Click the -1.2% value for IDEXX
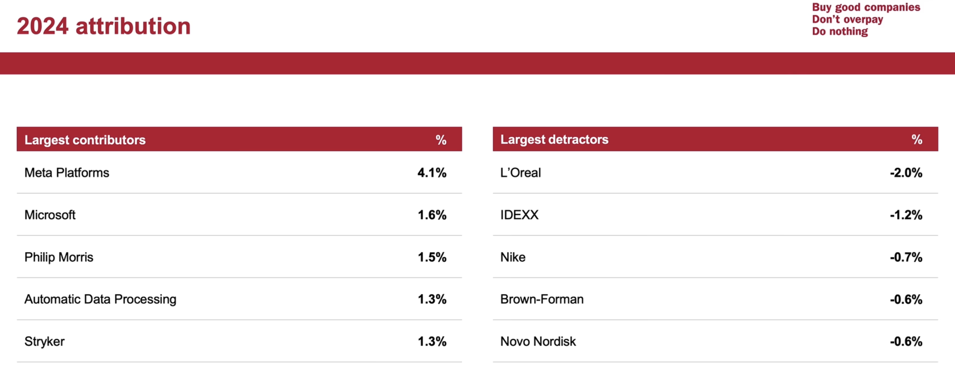 click(x=906, y=215)
